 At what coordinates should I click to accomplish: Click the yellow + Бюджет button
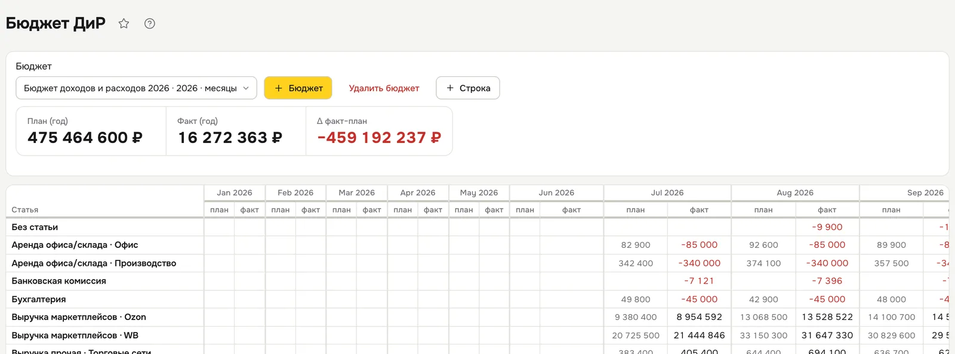tap(298, 88)
